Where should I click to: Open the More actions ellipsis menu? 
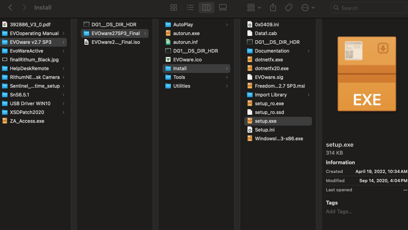pos(308,8)
